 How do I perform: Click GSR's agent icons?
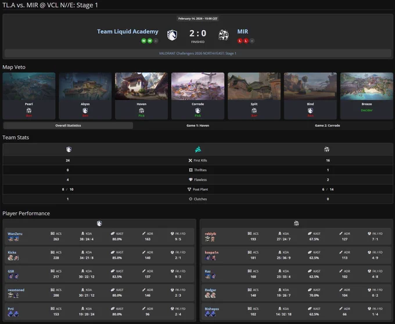pos(13,276)
